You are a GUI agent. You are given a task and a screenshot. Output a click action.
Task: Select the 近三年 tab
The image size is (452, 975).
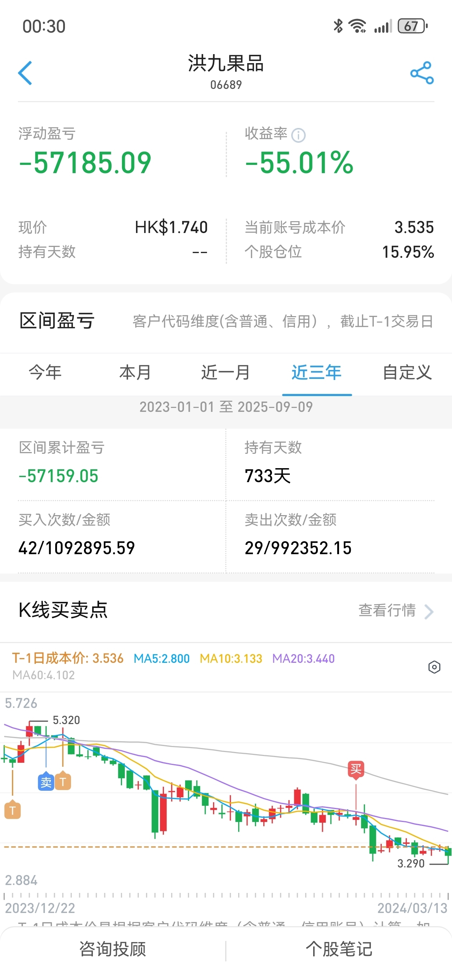click(x=317, y=373)
